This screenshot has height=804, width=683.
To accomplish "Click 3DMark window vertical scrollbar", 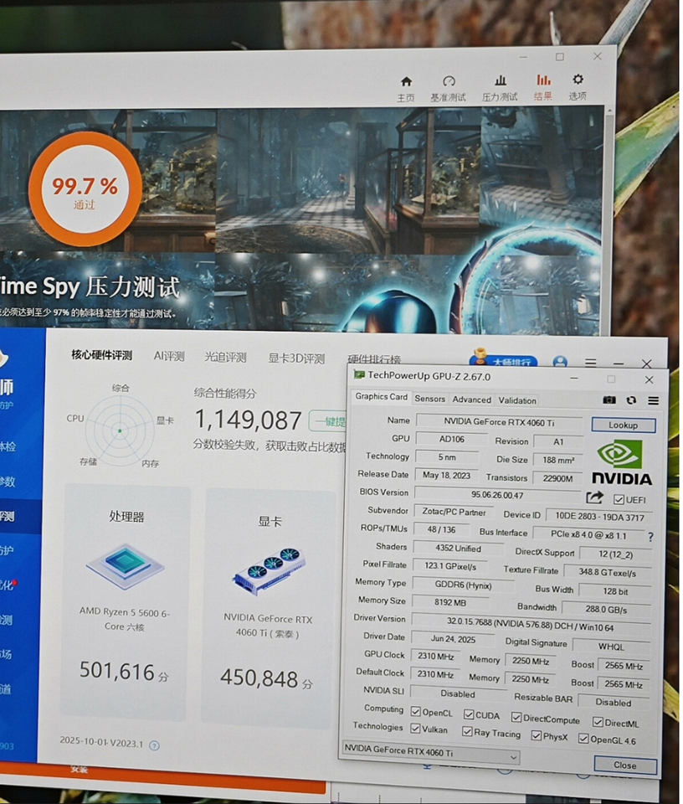I will 609,220.
